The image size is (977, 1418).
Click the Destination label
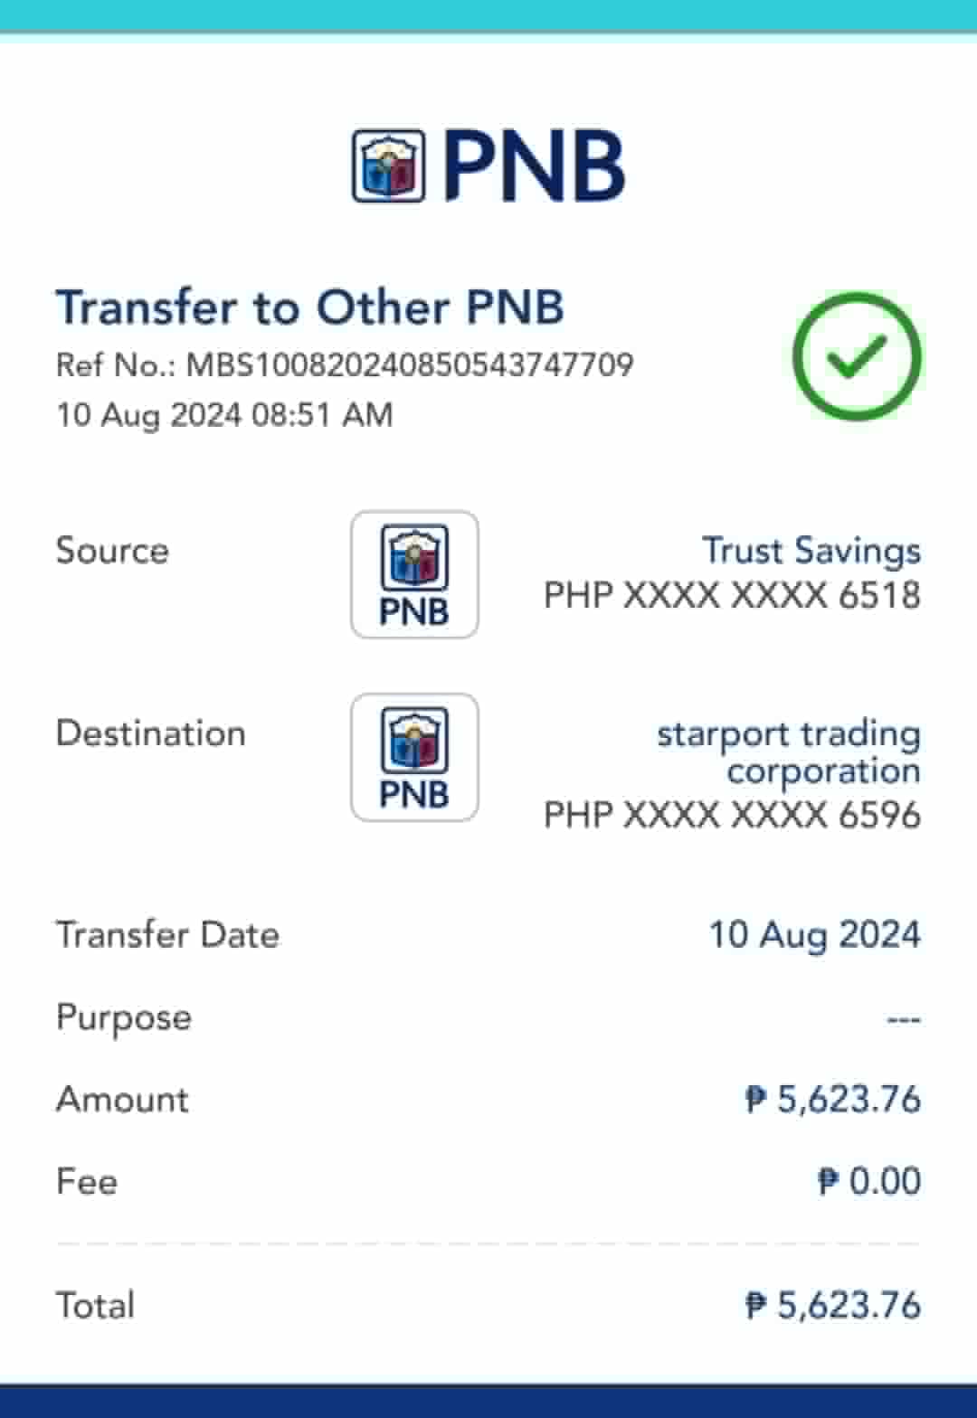(150, 733)
